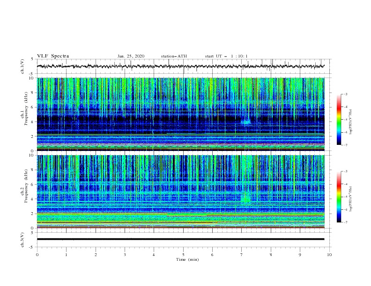Click the "Time (min)" x-axis label
Viewport: 371px width, 286px height.
point(187,259)
